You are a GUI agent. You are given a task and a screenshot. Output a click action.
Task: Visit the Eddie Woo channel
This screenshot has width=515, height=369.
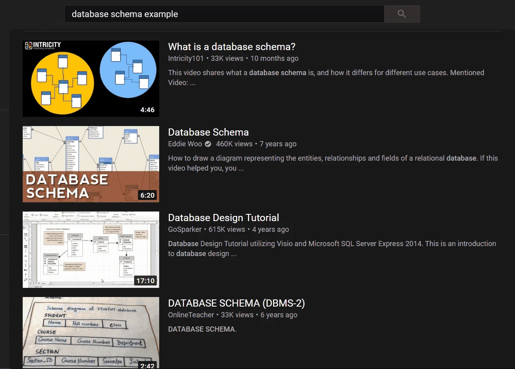click(185, 144)
